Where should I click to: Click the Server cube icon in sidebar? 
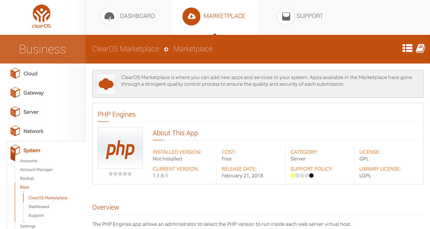(x=15, y=112)
